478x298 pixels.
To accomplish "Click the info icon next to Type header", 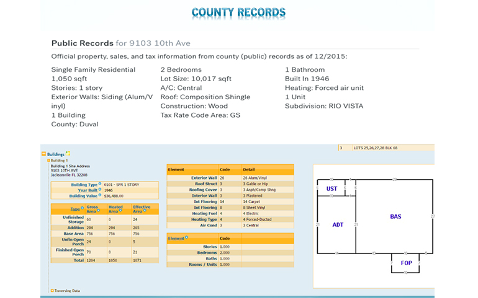I will coord(83,209).
